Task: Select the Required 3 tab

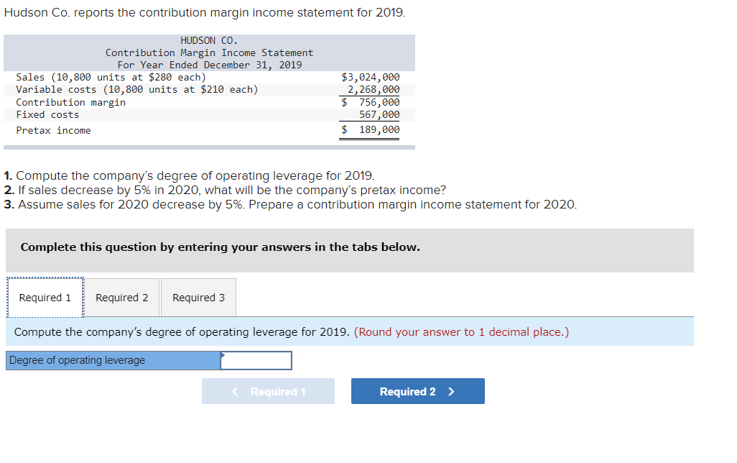Action: [x=198, y=298]
